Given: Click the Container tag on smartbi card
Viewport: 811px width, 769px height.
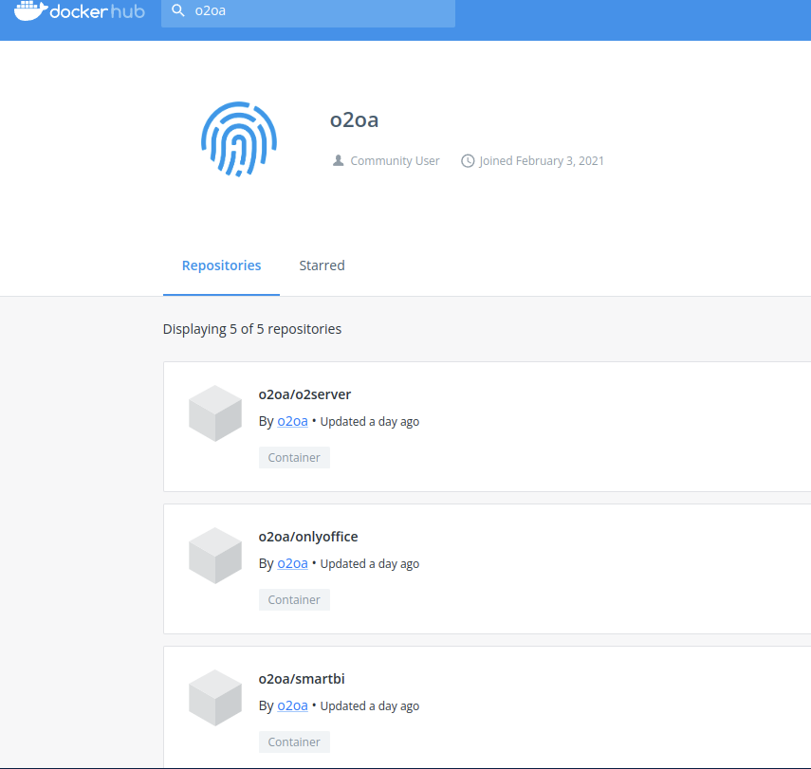Looking at the screenshot, I should (x=294, y=742).
